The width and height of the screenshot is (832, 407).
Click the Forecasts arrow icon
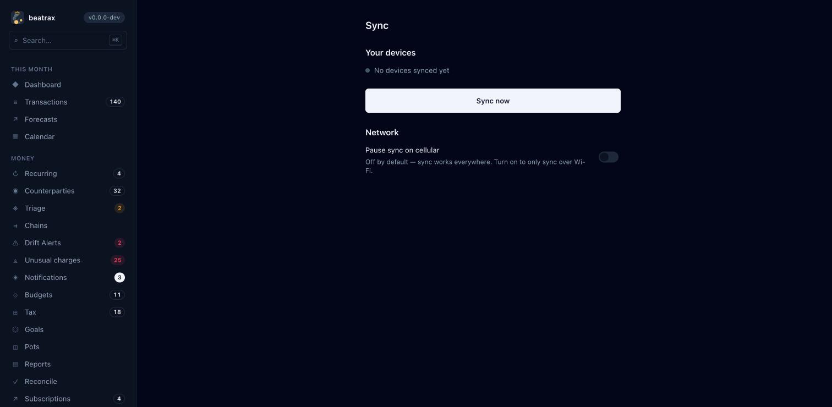point(15,119)
